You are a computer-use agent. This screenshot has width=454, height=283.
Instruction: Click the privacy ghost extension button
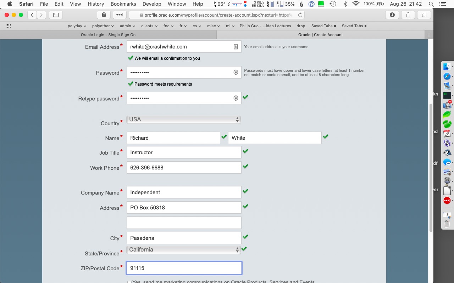[104, 15]
